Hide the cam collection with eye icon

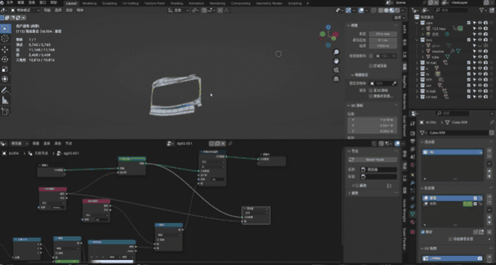coord(480,23)
